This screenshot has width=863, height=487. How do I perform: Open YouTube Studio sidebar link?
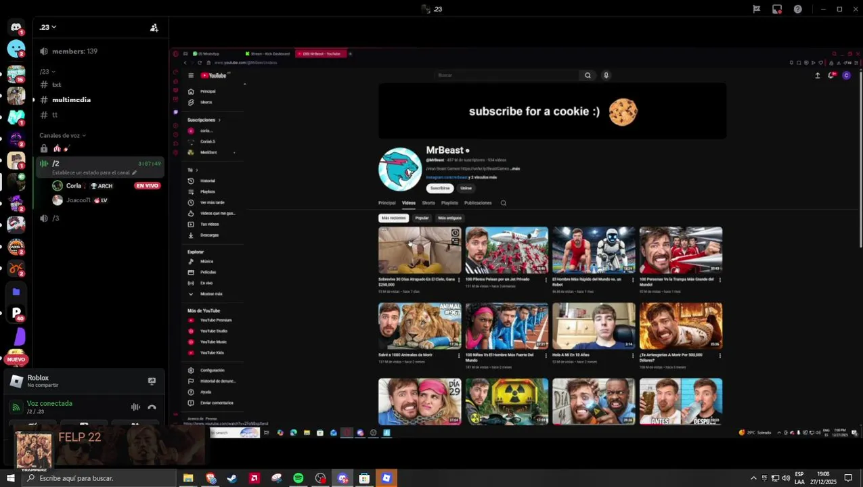[x=213, y=331]
